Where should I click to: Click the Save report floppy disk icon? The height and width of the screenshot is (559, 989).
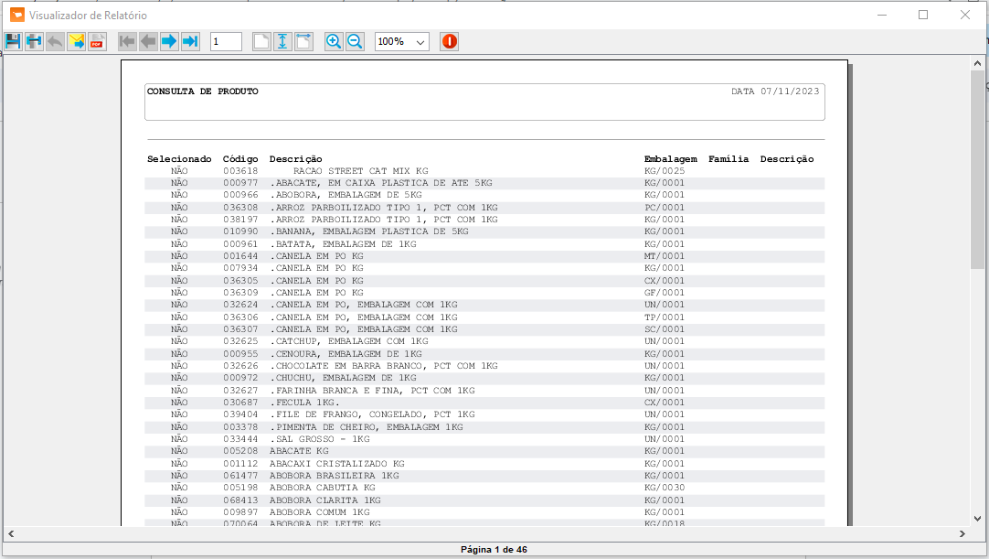click(x=13, y=41)
